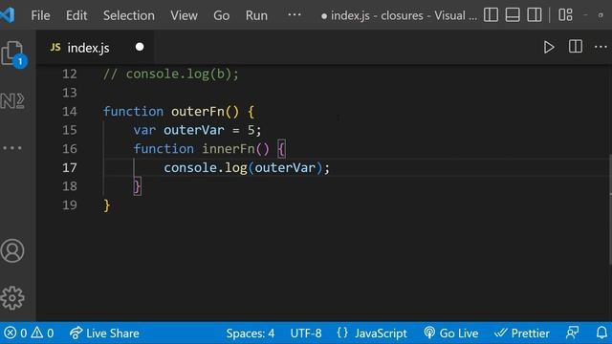This screenshot has height=344, width=612.
Task: Open the Manage gear icon
Action: point(12,298)
